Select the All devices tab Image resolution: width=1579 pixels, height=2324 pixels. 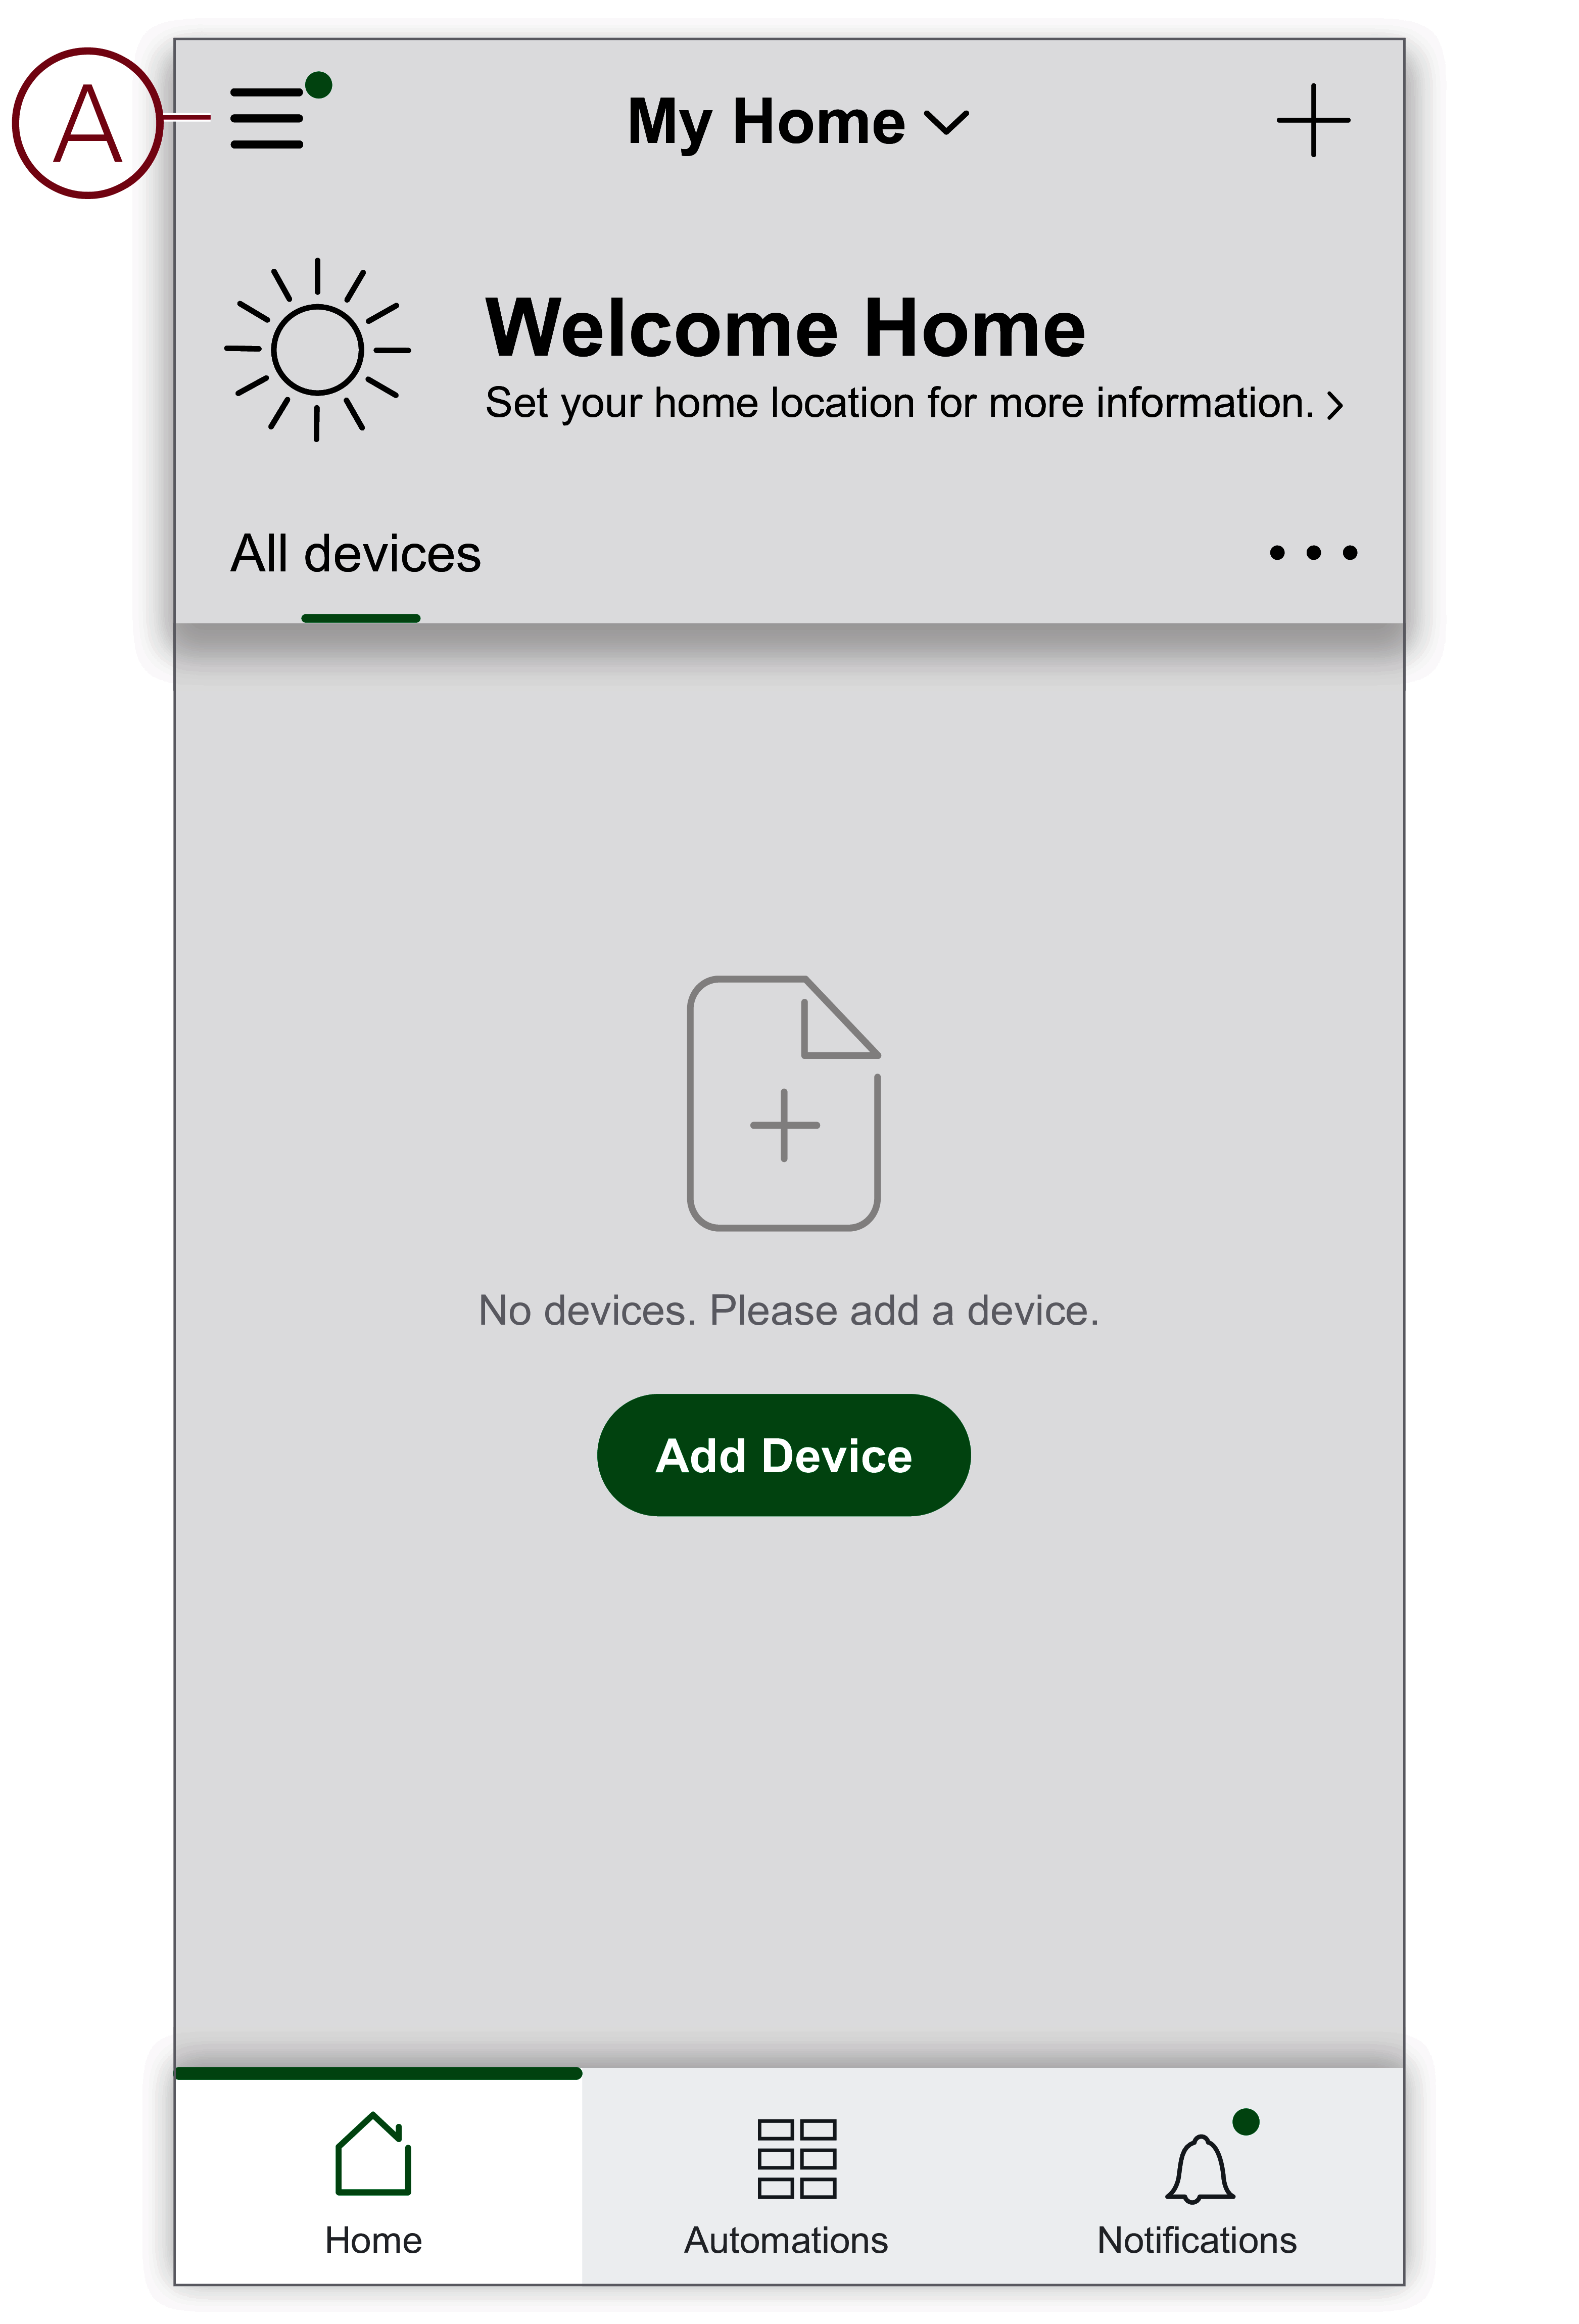pos(355,553)
